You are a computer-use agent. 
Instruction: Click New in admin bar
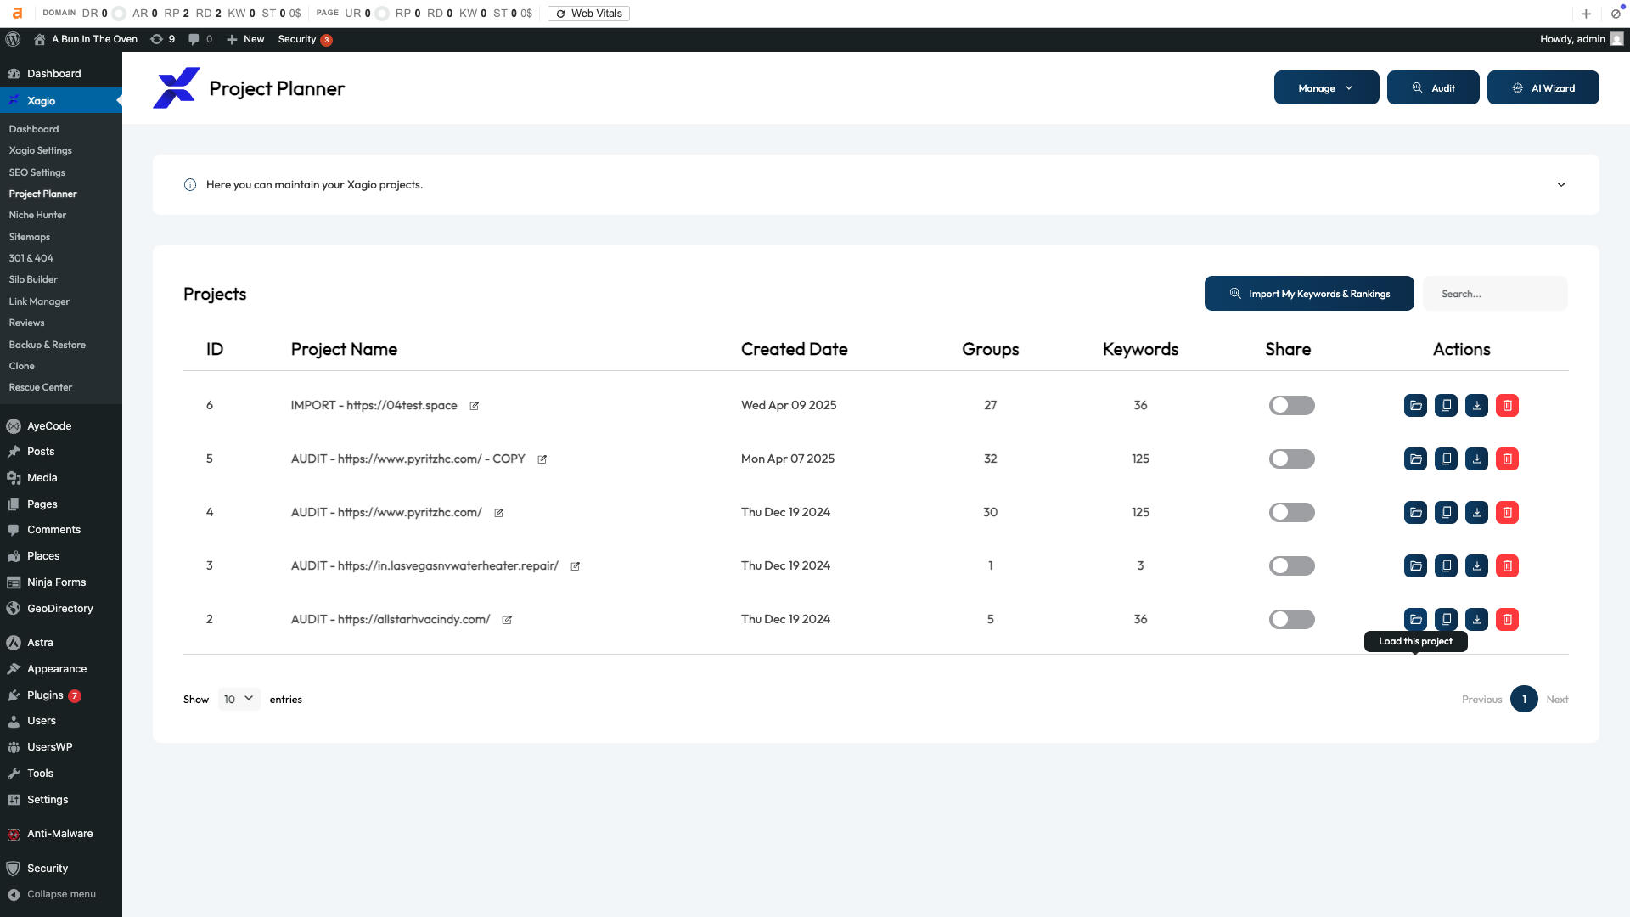pyautogui.click(x=245, y=39)
